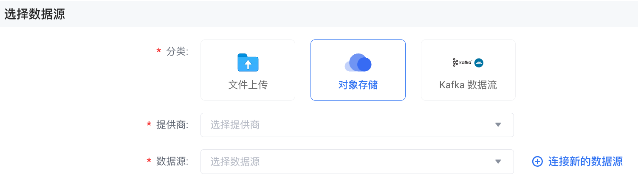Screen dimensions: 638x185
Task: Click the folder upload icon
Action: 248,62
